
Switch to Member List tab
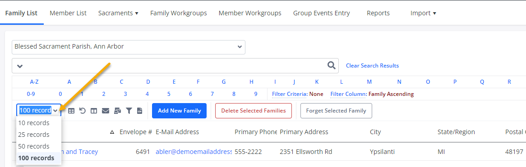coord(68,13)
